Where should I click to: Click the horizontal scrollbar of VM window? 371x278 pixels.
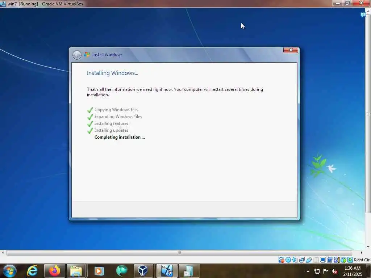pos(179,253)
